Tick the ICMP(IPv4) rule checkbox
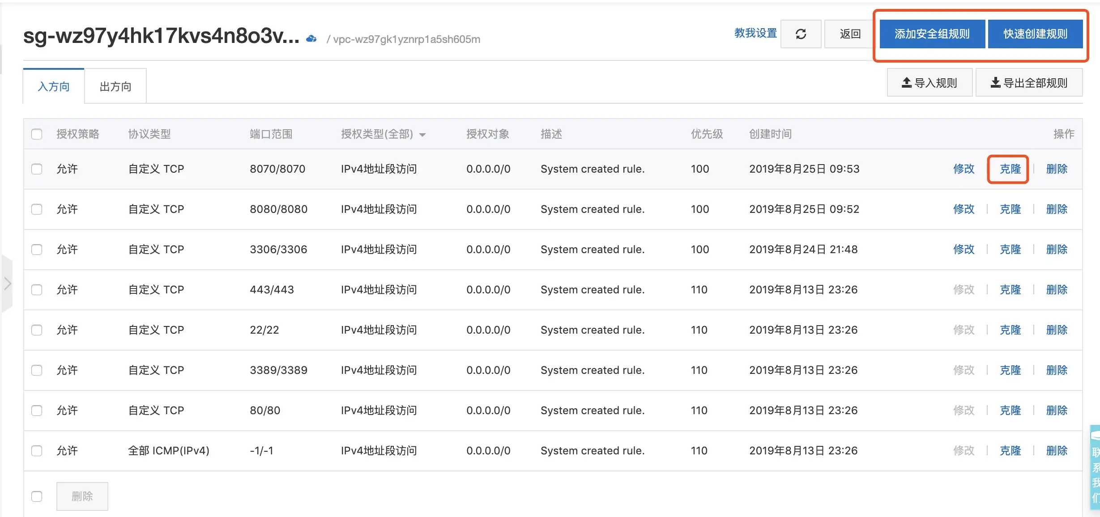Image resolution: width=1100 pixels, height=517 pixels. pos(37,451)
